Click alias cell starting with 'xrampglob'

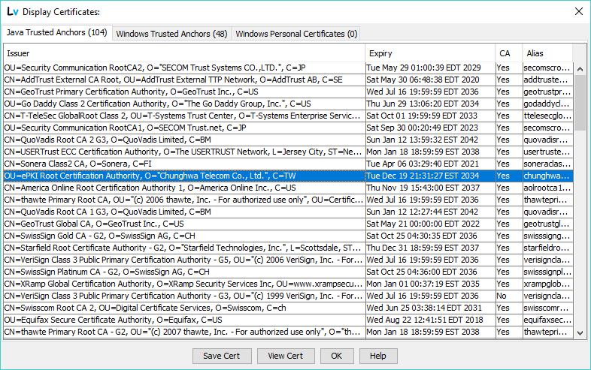[x=547, y=284]
